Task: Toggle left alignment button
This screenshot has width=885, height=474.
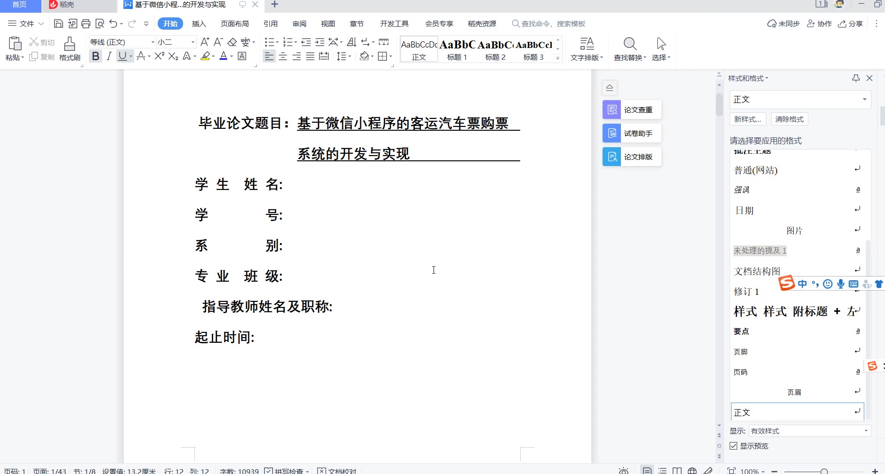Action: click(269, 56)
